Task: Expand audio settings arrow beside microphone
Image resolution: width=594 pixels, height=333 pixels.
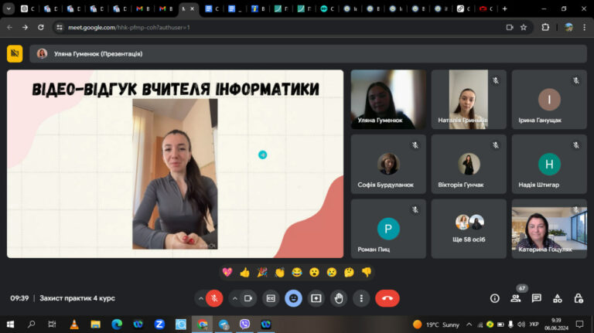Action: (200, 298)
